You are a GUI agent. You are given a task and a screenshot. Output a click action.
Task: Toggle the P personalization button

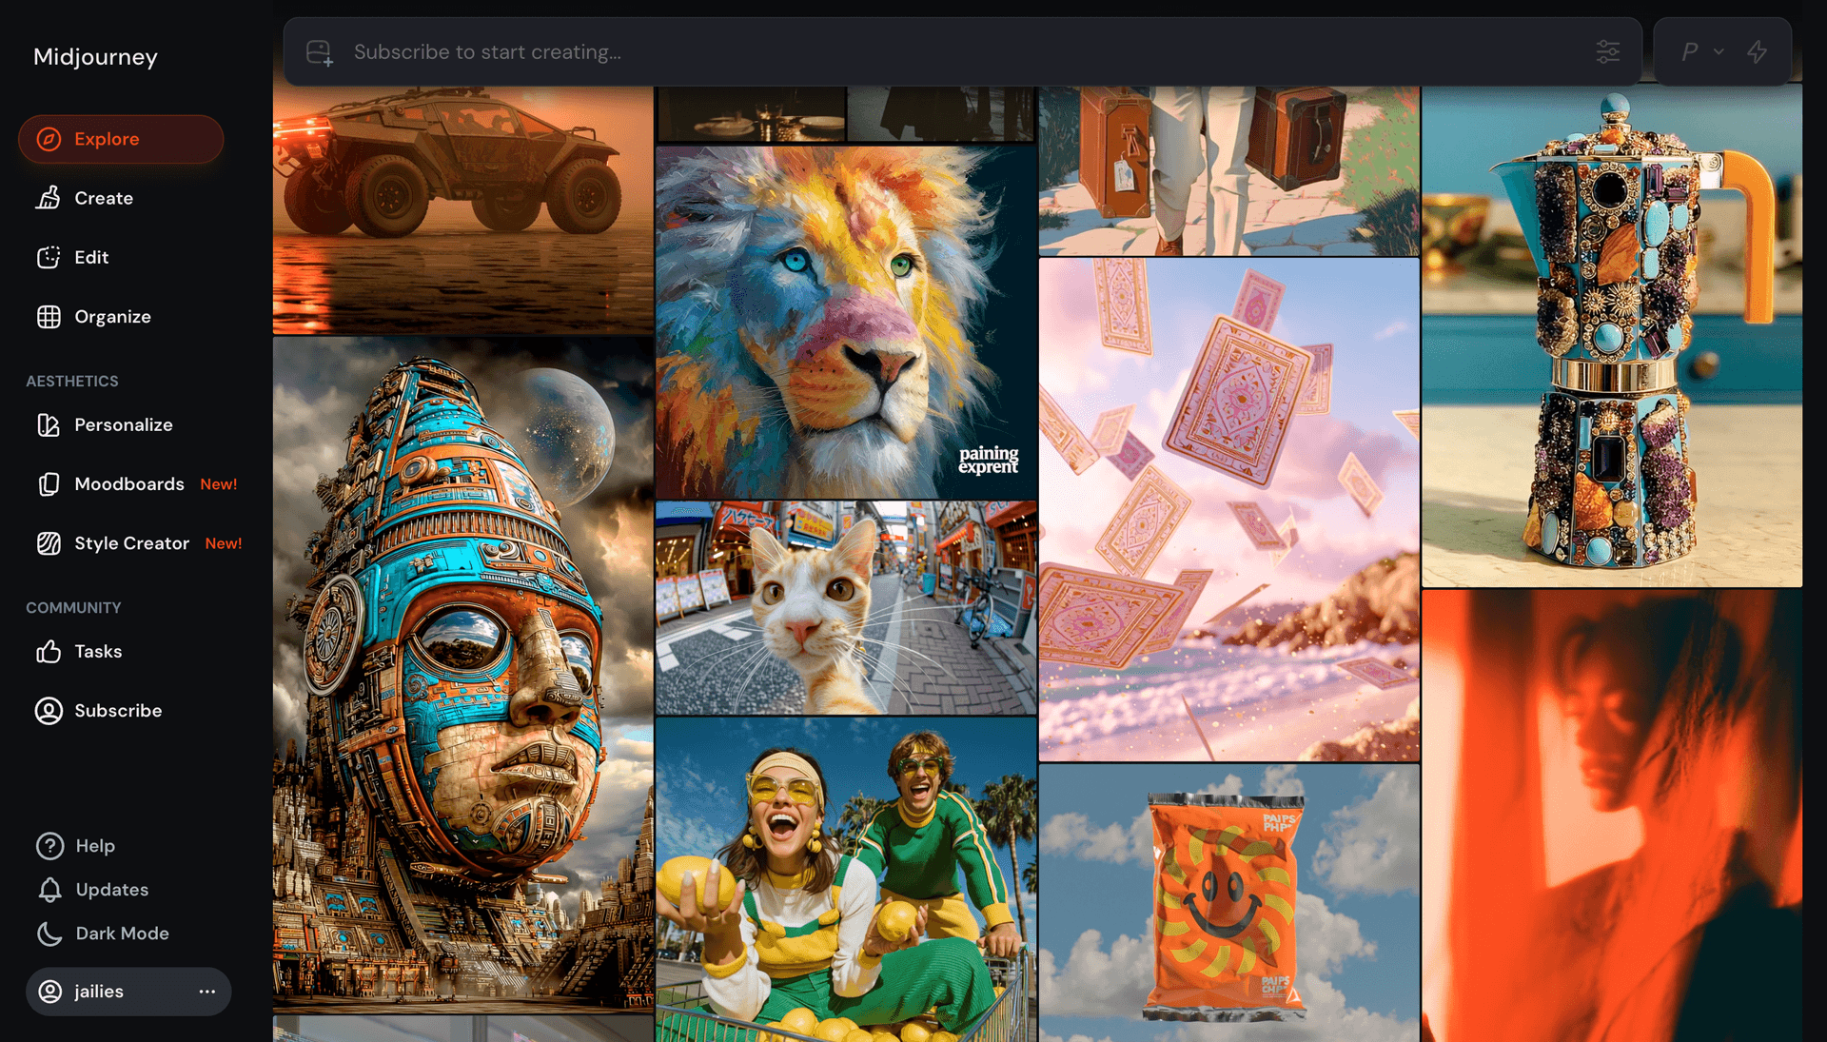click(x=1693, y=51)
